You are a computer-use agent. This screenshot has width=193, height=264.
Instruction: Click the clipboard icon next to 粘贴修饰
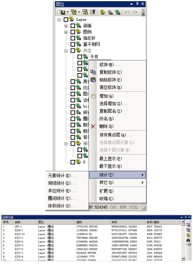coord(93,80)
